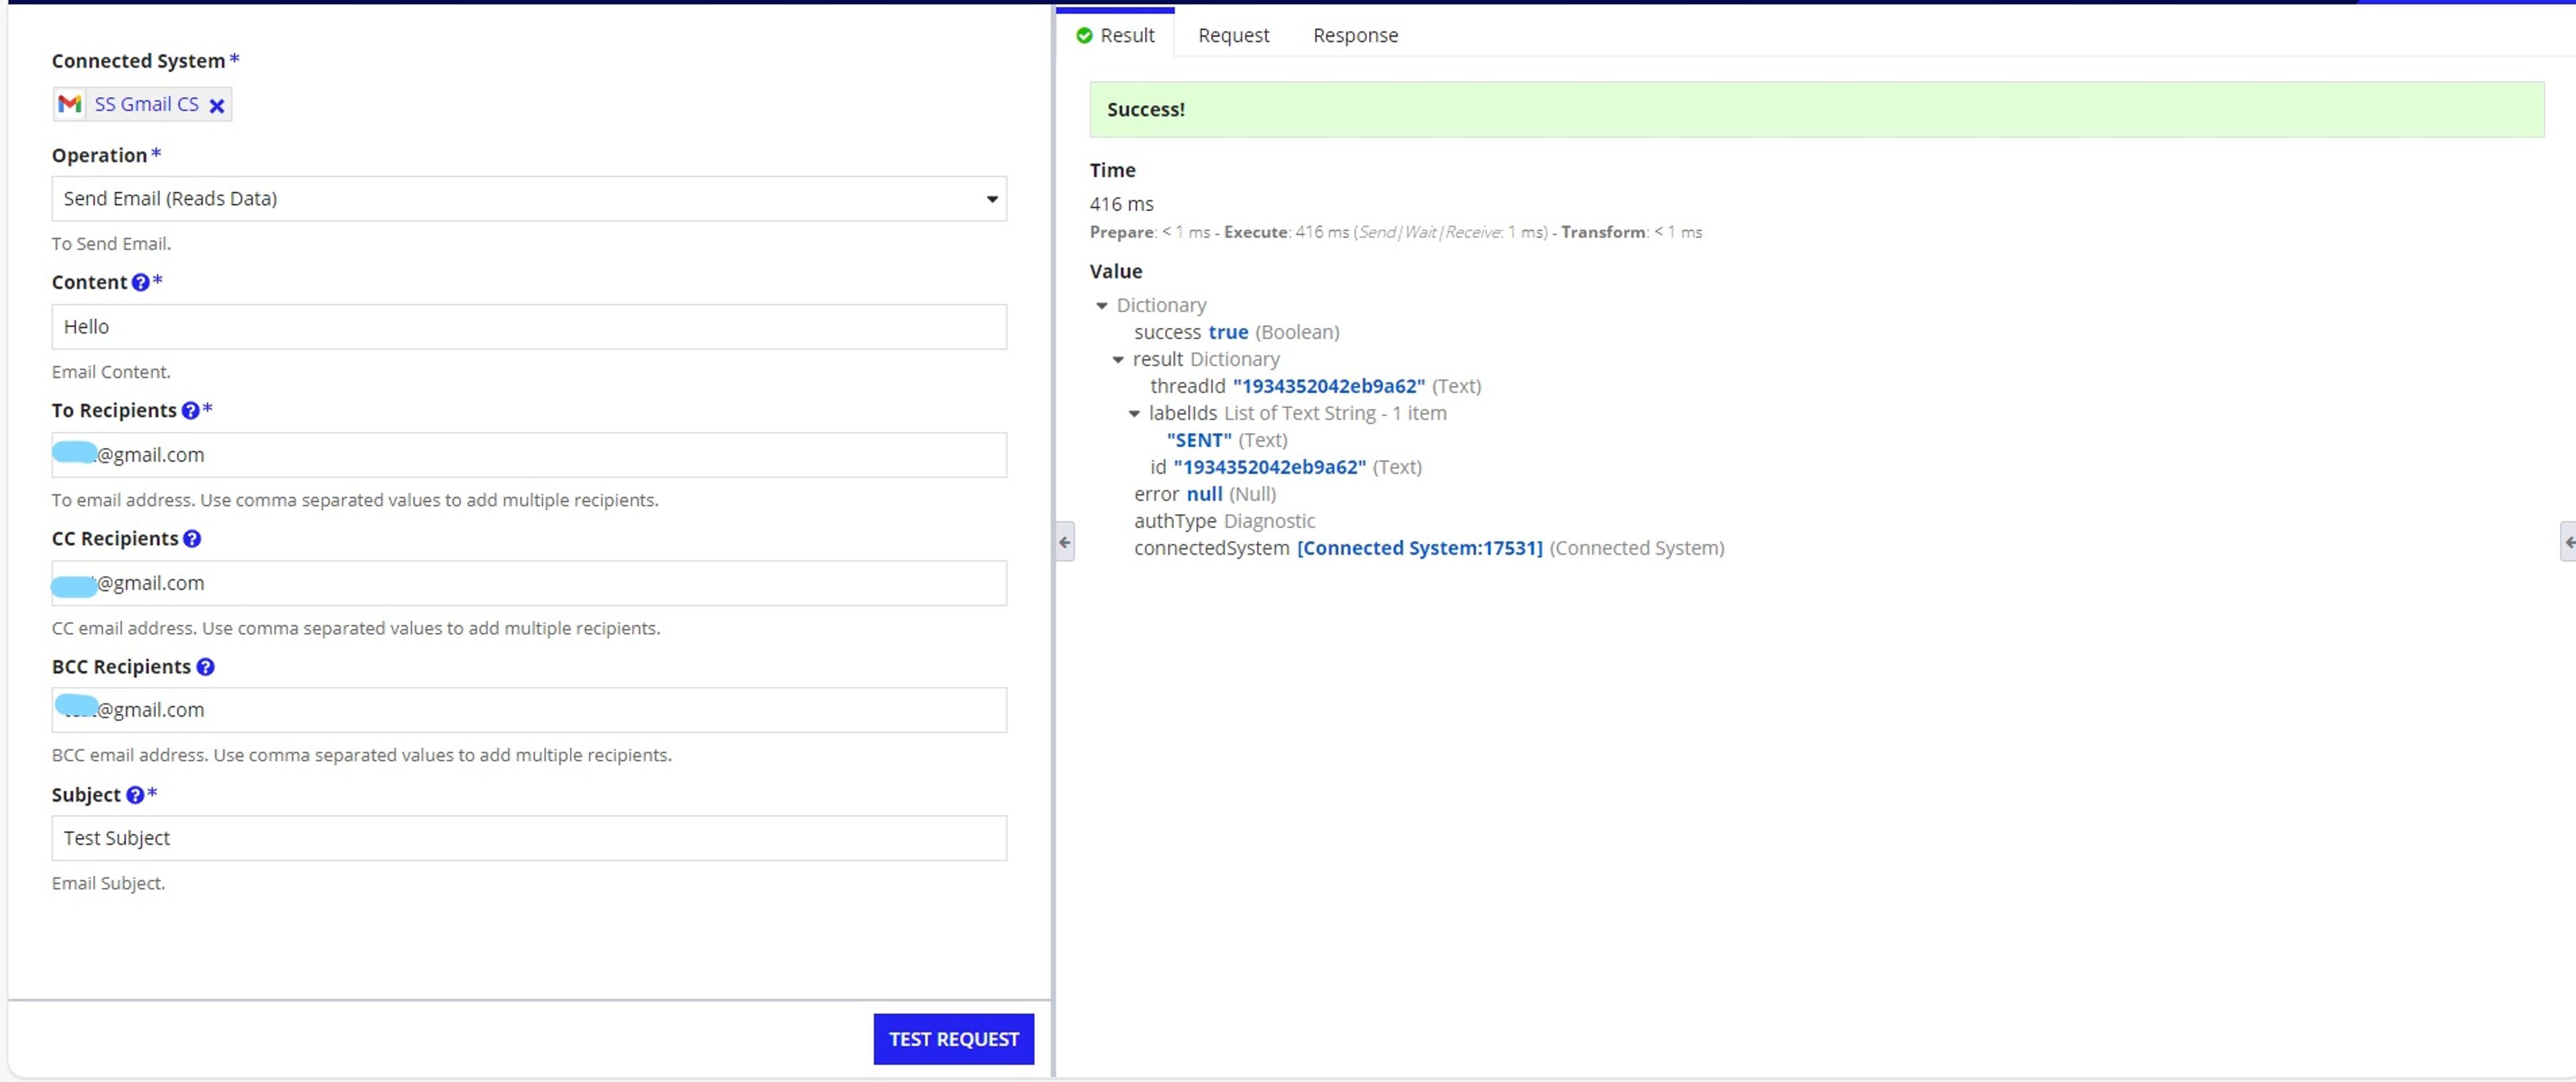The height and width of the screenshot is (1082, 2576).
Task: Switch to the Response tab
Action: [x=1355, y=35]
